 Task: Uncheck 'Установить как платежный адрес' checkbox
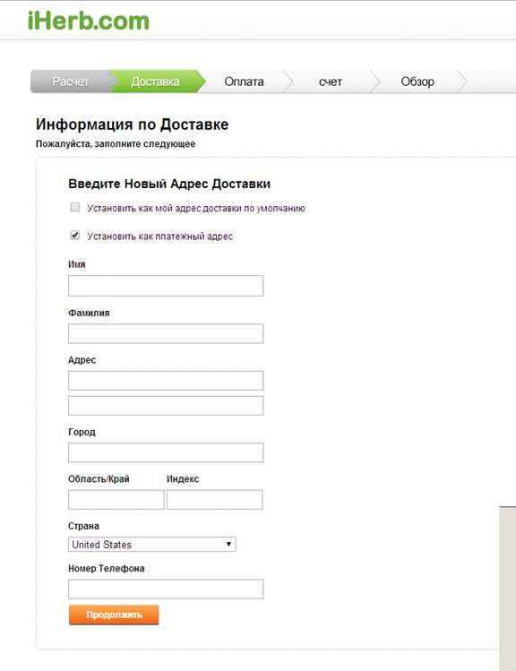pyautogui.click(x=75, y=236)
